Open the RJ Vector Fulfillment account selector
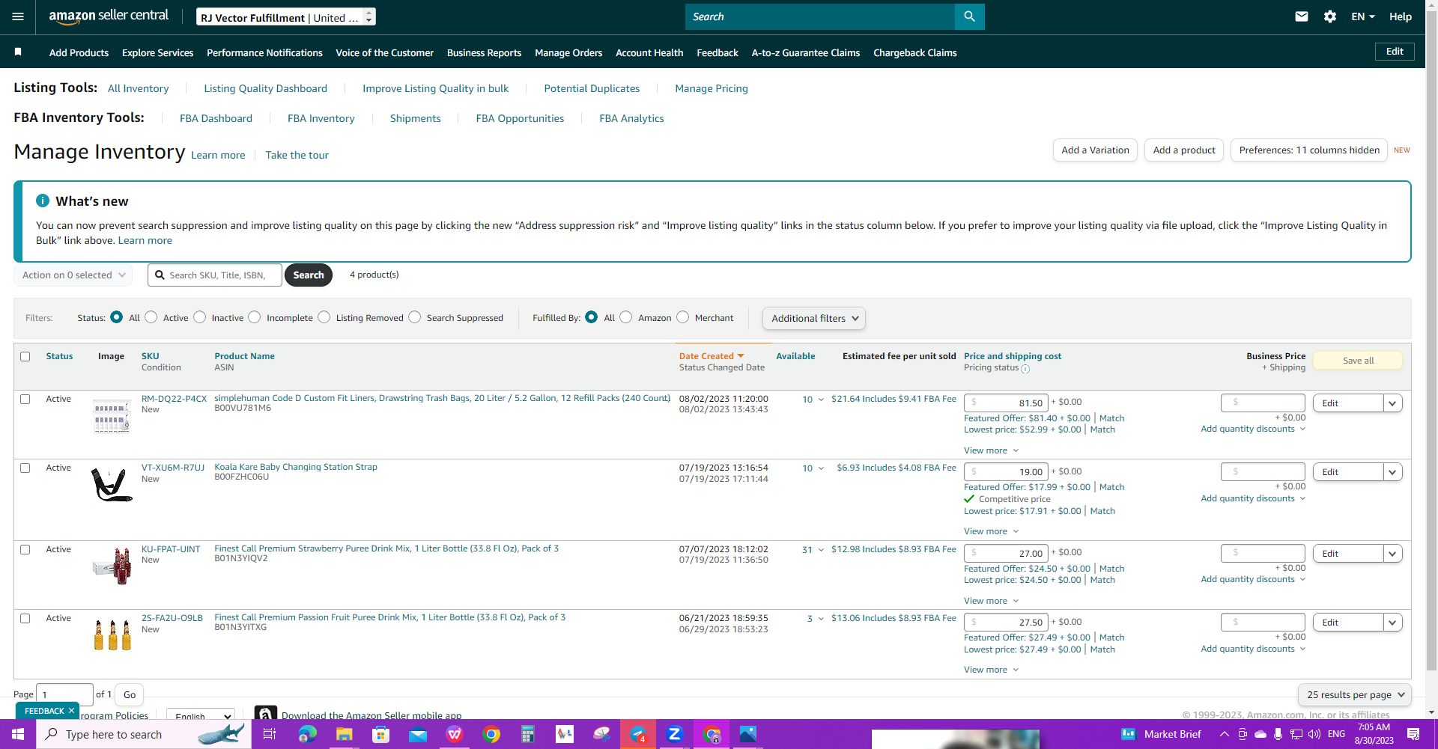Image resolution: width=1438 pixels, height=749 pixels. [286, 16]
